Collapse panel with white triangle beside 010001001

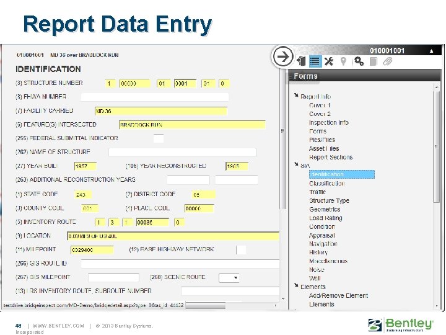coord(432,51)
